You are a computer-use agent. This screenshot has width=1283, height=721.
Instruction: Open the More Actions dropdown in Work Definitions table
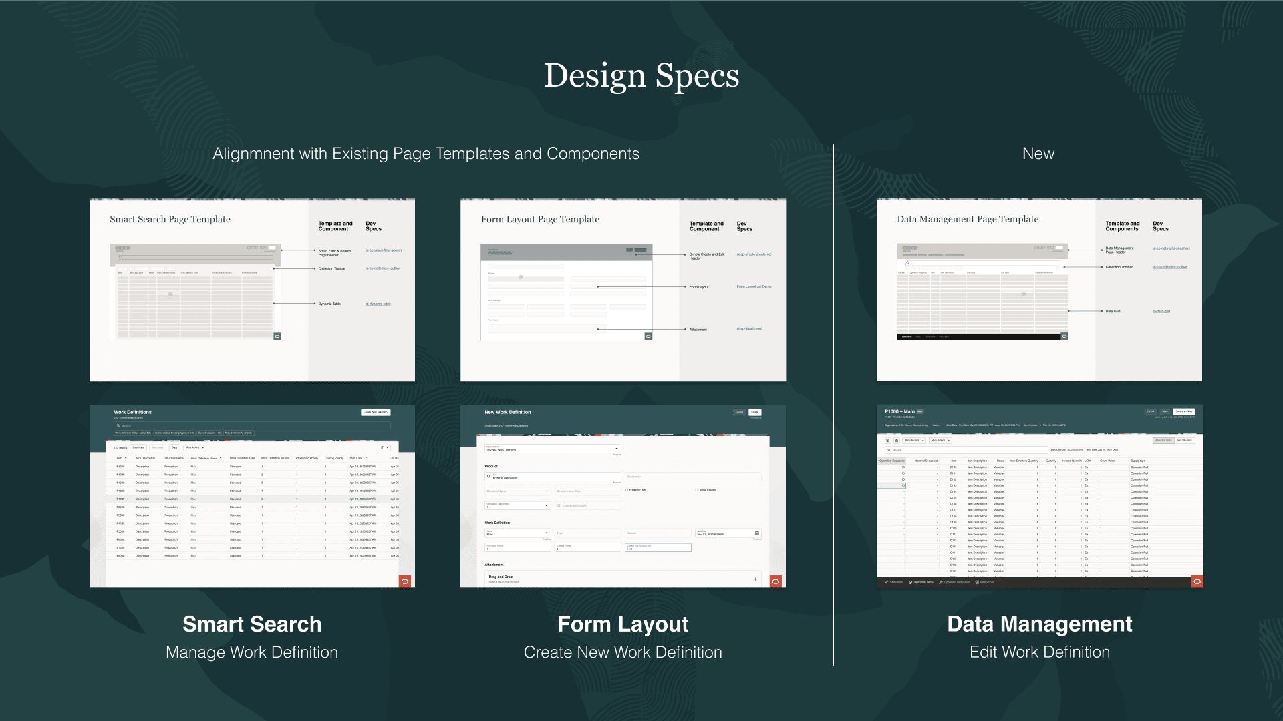(194, 448)
